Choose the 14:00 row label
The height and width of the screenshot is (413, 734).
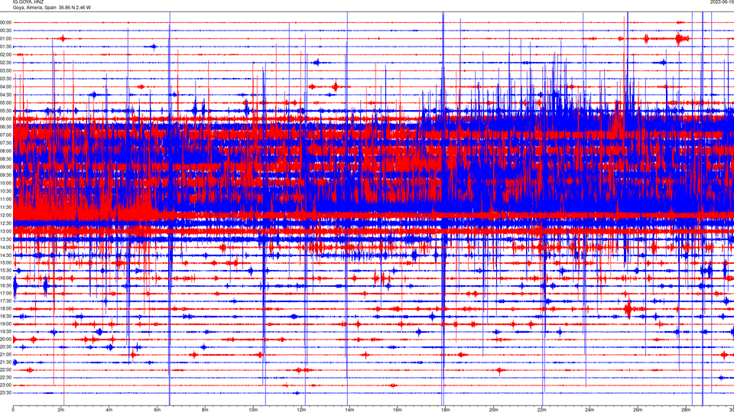click(x=5, y=247)
